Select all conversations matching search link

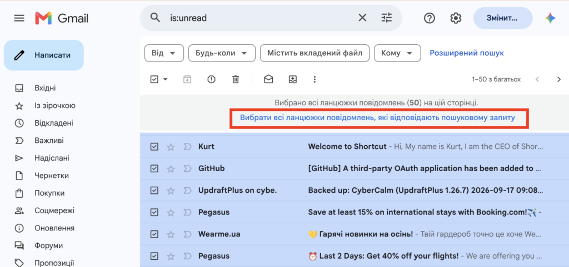point(377,117)
